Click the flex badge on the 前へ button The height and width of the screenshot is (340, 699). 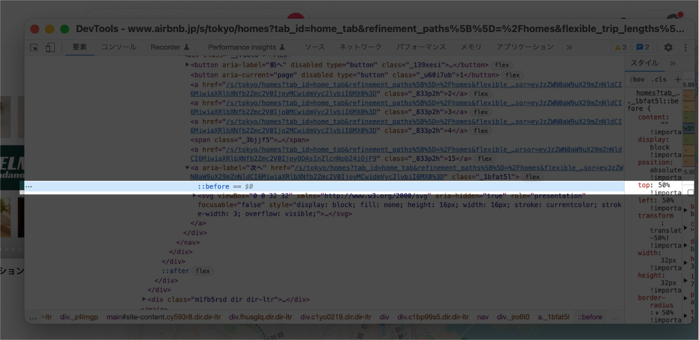(502, 65)
